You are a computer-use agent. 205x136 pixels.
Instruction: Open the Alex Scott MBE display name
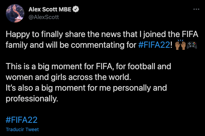tap(50, 9)
